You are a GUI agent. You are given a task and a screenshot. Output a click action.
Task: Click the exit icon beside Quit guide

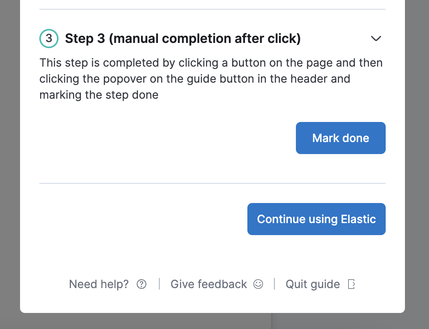click(x=351, y=284)
